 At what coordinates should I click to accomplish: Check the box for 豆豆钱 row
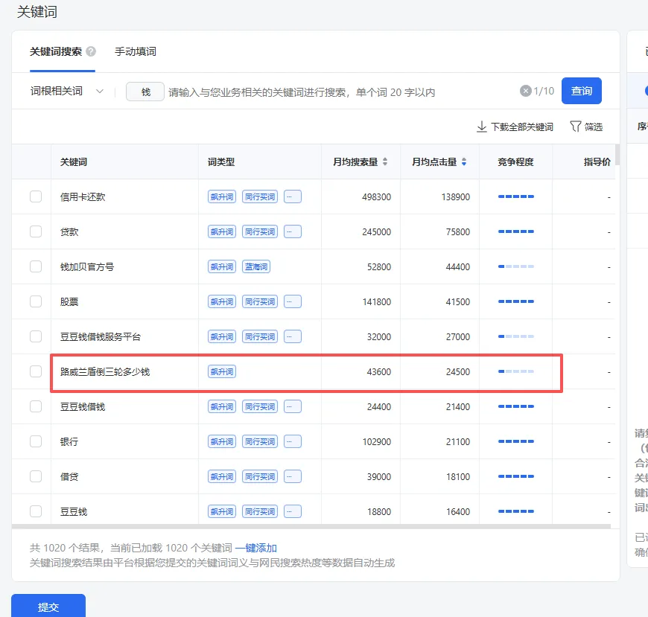click(36, 511)
